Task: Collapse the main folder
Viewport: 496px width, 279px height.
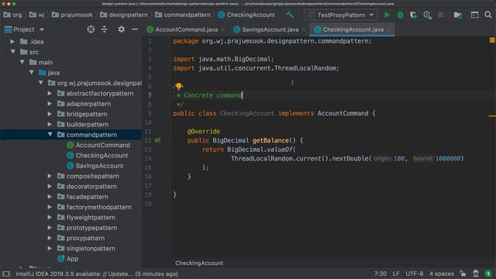Action: pos(22,62)
